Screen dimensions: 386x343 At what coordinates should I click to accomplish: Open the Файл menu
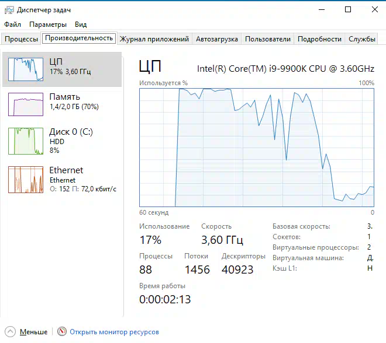pos(12,24)
